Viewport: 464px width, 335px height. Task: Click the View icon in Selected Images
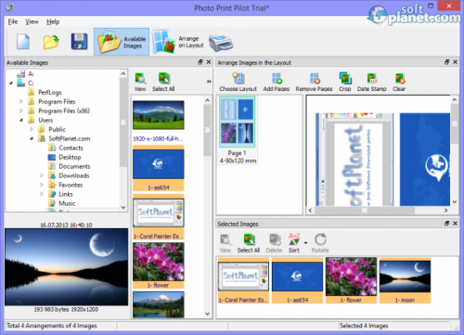click(x=226, y=243)
